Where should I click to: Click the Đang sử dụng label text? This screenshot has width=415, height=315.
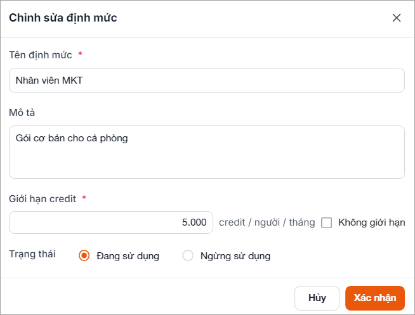tap(128, 256)
